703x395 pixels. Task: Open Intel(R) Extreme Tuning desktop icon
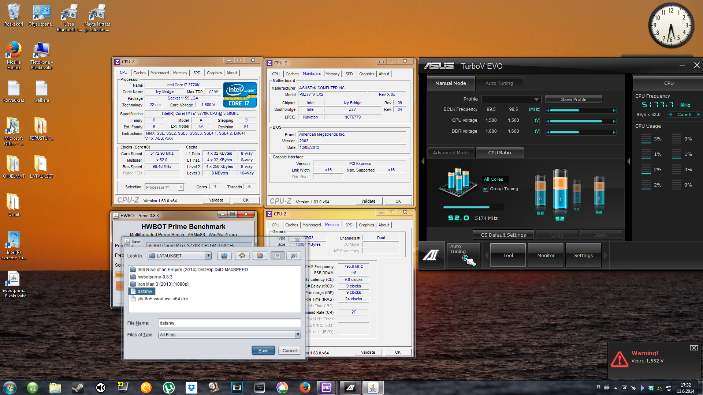coord(14,246)
